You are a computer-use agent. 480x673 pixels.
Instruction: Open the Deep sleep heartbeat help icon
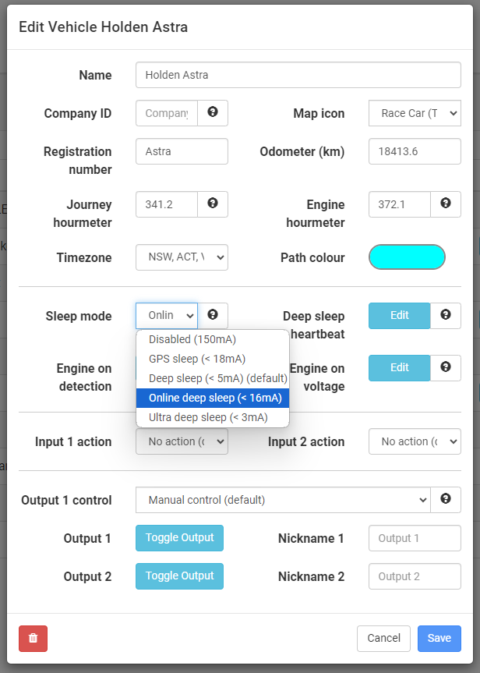[445, 316]
